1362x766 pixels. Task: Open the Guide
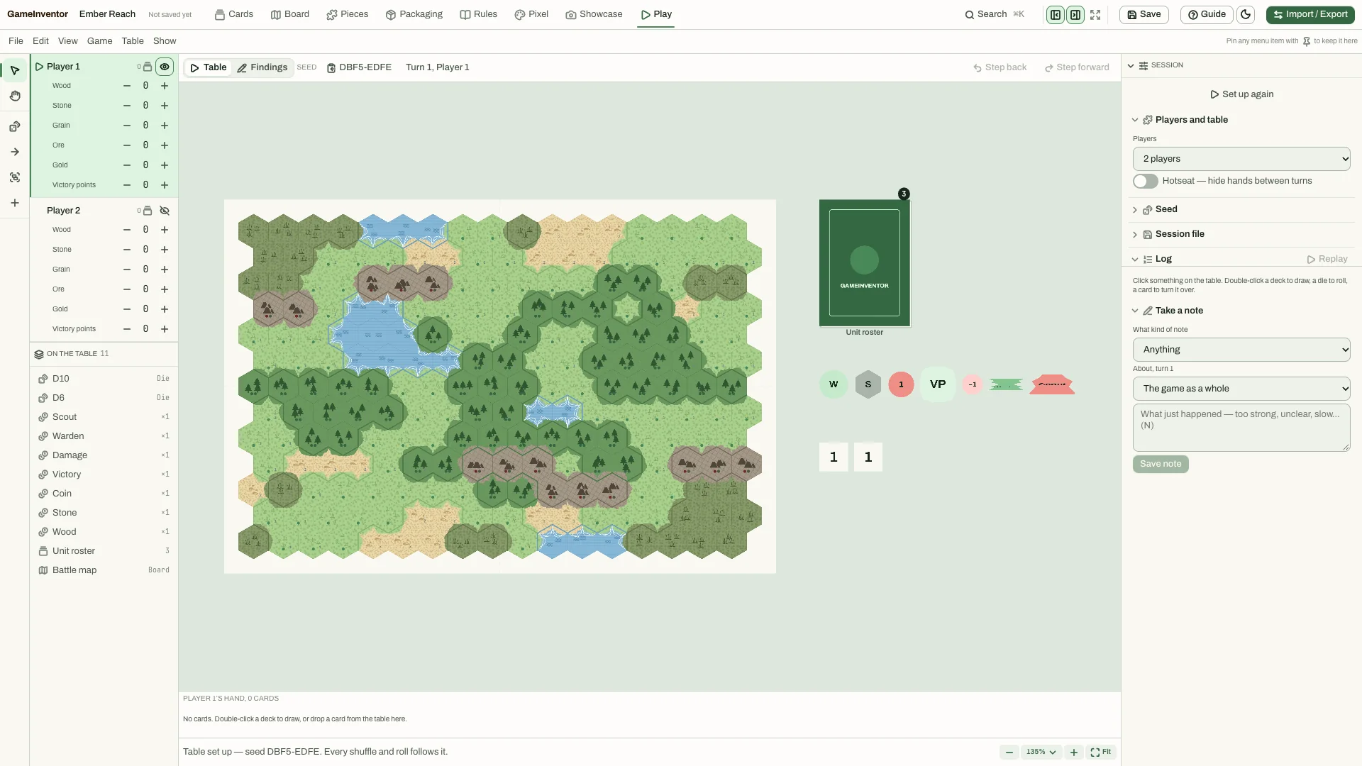click(1207, 14)
